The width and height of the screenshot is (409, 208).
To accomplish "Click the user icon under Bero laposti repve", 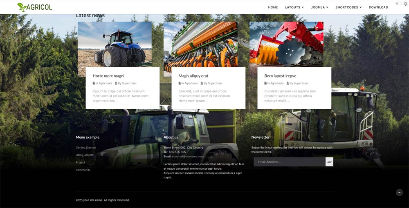I will (x=288, y=83).
